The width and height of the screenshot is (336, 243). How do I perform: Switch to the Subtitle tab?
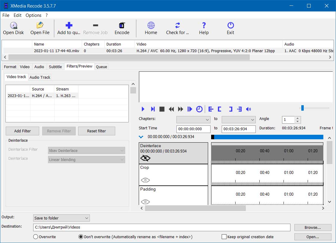[x=55, y=67]
